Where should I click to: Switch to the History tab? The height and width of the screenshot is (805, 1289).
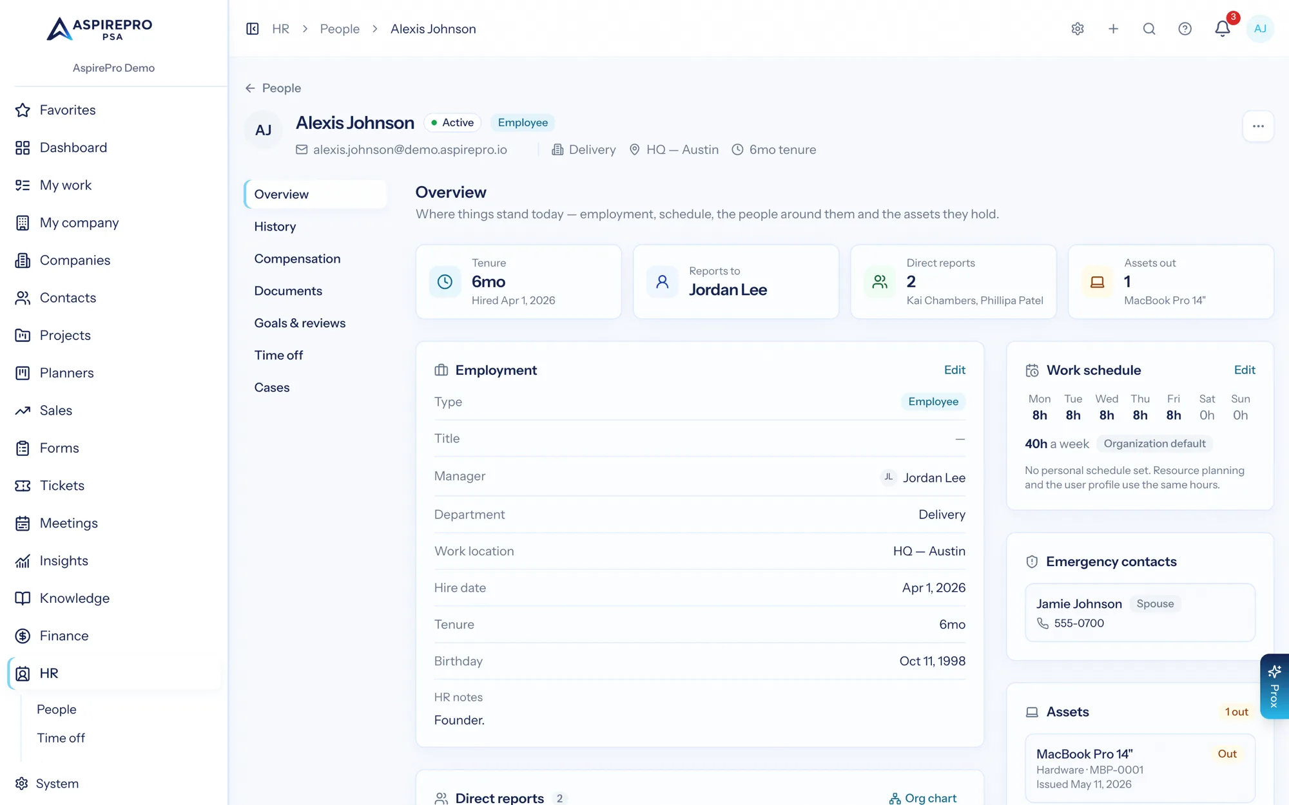click(315, 227)
